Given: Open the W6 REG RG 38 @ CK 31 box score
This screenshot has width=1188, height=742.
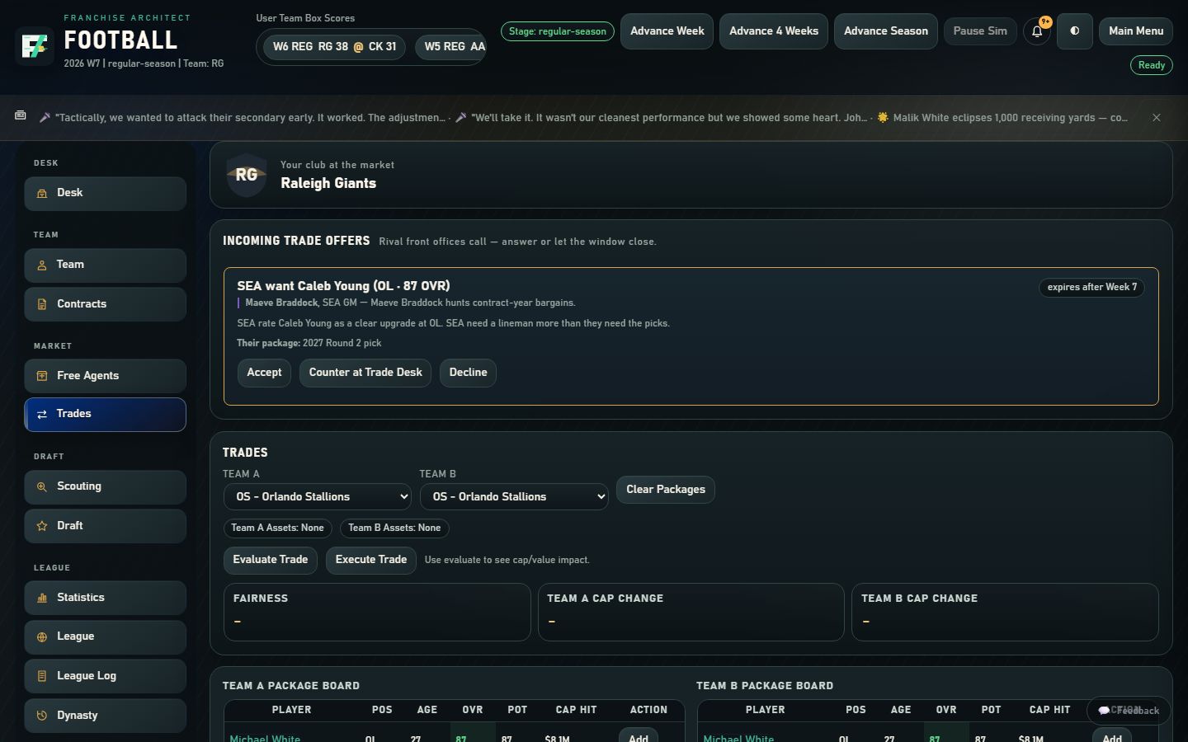Looking at the screenshot, I should click(335, 47).
